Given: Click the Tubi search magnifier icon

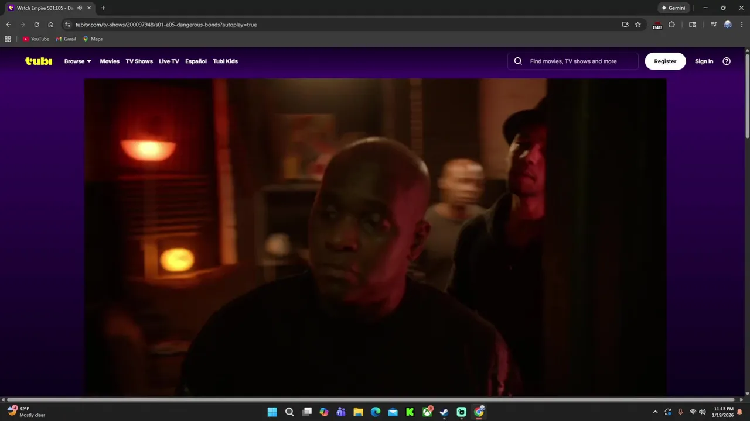Looking at the screenshot, I should (x=518, y=61).
